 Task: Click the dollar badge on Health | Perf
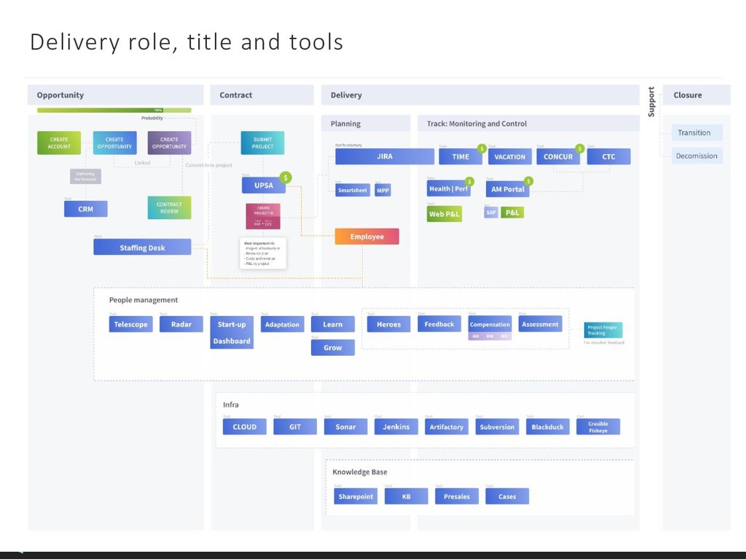click(469, 181)
